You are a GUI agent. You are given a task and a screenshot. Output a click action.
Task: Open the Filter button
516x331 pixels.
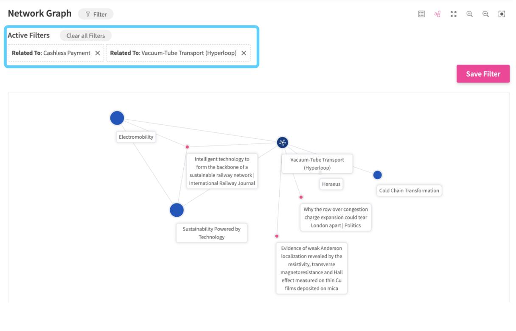click(95, 14)
